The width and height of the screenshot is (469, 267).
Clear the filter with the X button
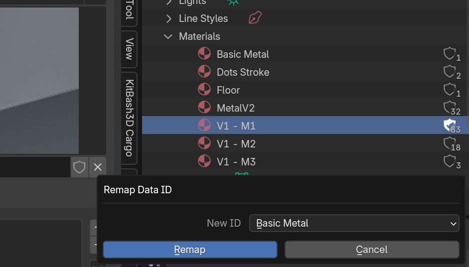coord(98,167)
